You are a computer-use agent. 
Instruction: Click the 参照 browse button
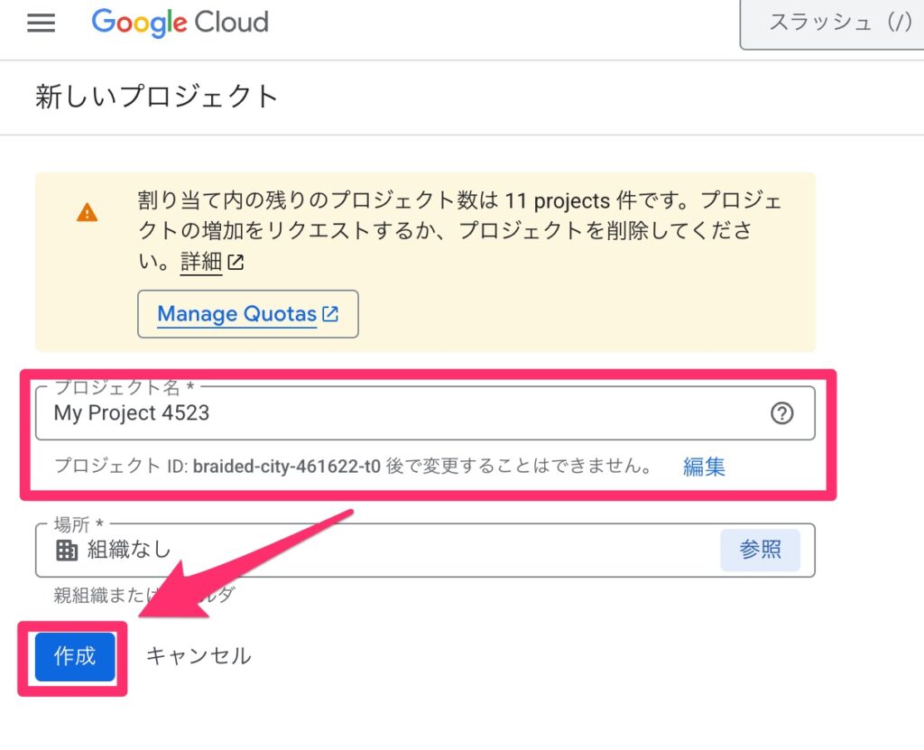click(x=760, y=551)
